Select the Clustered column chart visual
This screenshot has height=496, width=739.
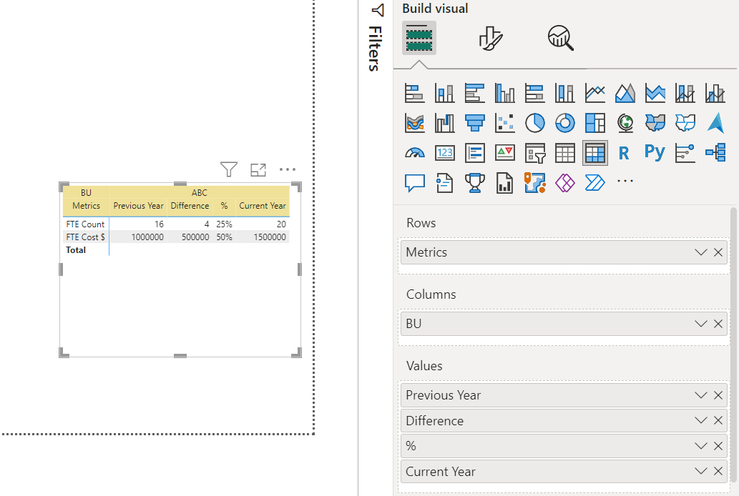tap(505, 93)
